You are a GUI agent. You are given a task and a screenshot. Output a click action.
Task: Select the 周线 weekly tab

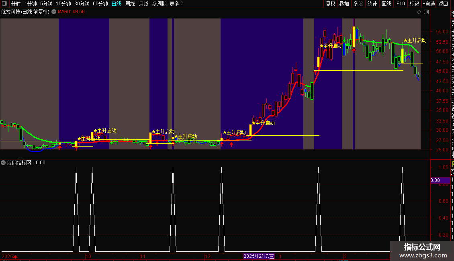click(x=130, y=4)
